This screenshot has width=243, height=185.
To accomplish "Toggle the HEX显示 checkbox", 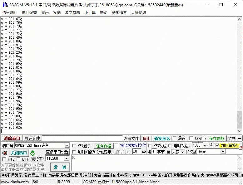I will (x=74, y=146).
